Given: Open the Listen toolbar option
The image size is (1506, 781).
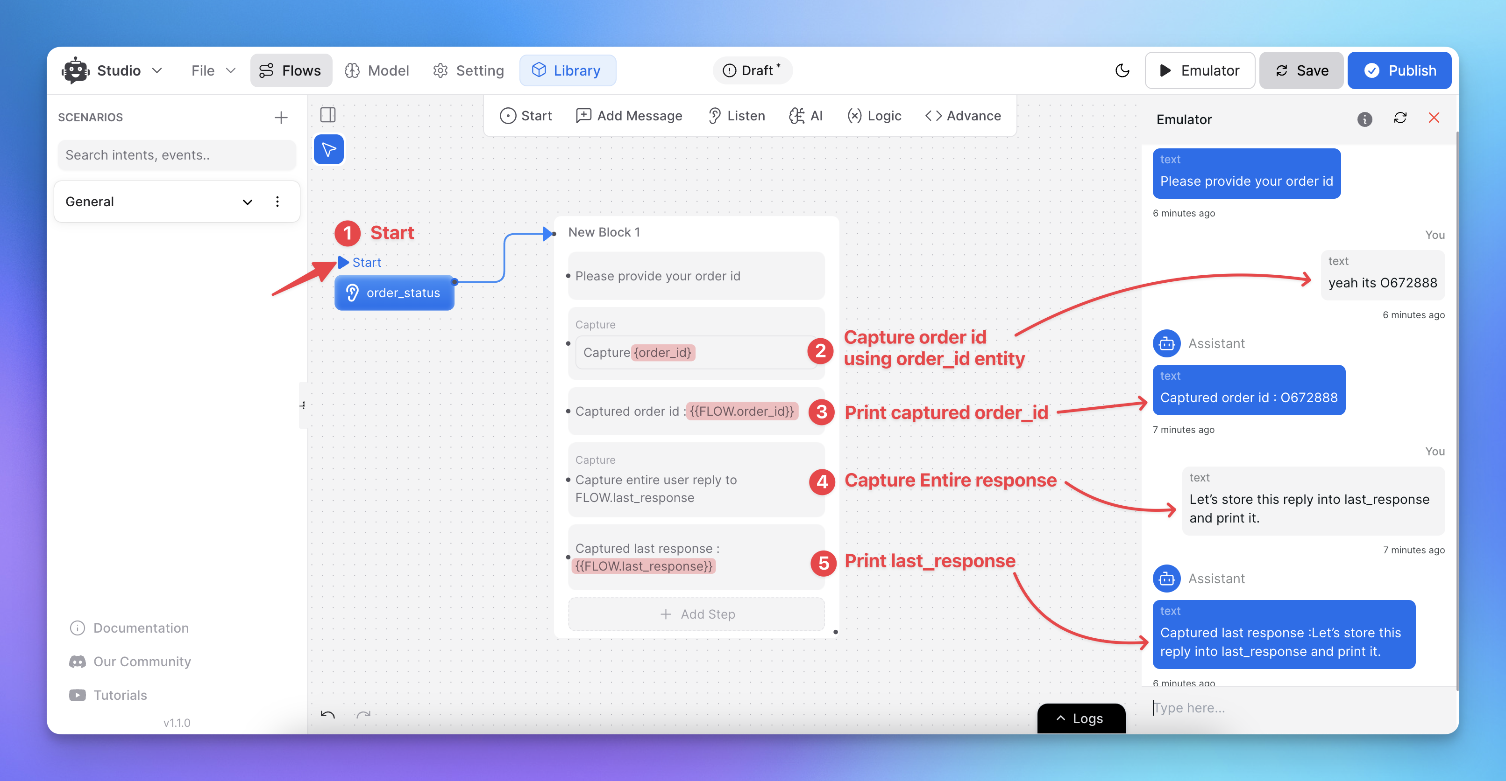Looking at the screenshot, I should (736, 116).
